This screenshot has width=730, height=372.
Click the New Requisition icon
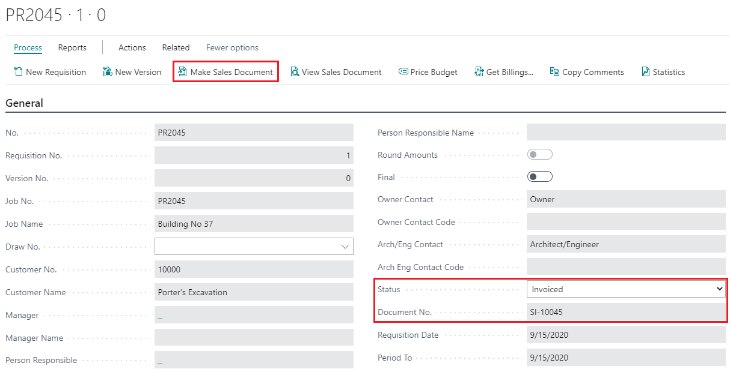coord(18,72)
